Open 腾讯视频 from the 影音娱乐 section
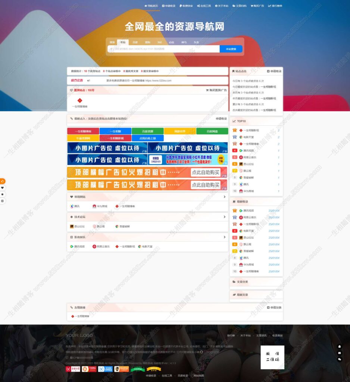Screen dimensions: 350x382 point(71,246)
